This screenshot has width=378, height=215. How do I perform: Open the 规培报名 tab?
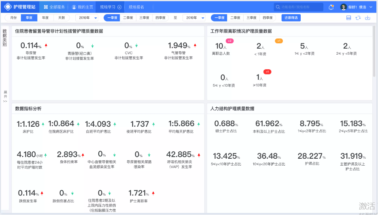pyautogui.click(x=136, y=7)
